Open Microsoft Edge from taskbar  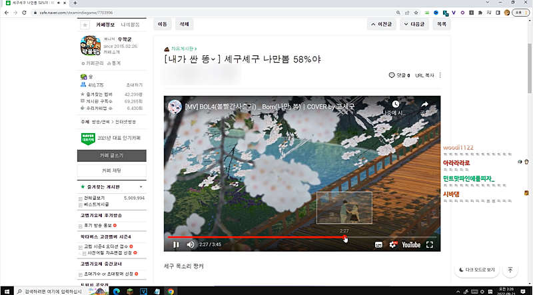coord(117,291)
